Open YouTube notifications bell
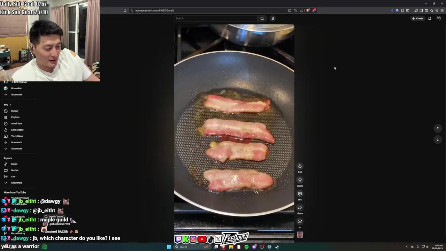This screenshot has height=251, width=446. click(x=430, y=18)
